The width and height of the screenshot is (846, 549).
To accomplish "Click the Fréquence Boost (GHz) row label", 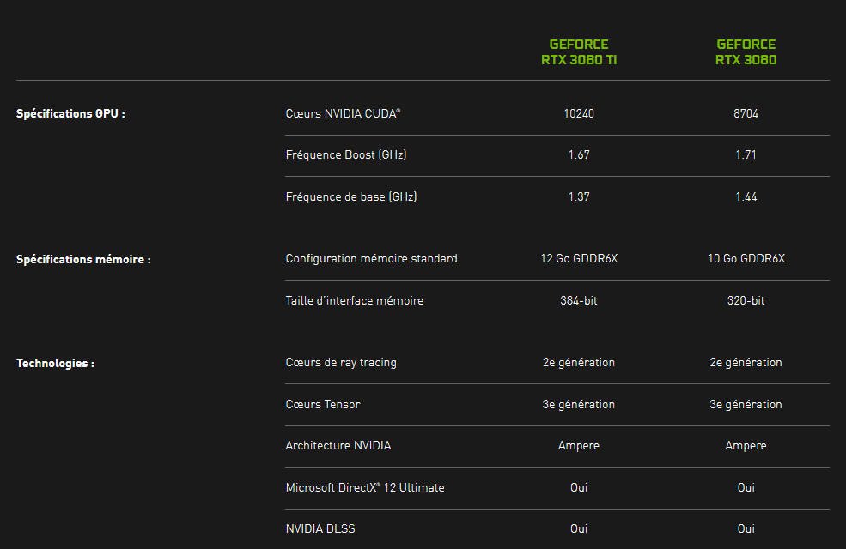I will 346,155.
